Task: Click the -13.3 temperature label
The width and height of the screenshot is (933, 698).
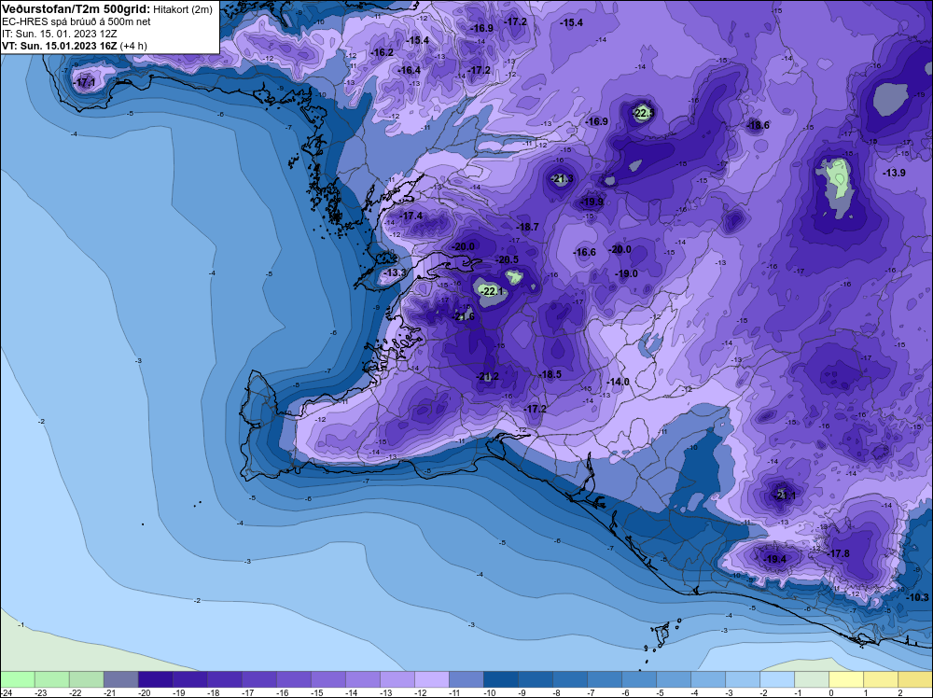Action: tap(395, 272)
